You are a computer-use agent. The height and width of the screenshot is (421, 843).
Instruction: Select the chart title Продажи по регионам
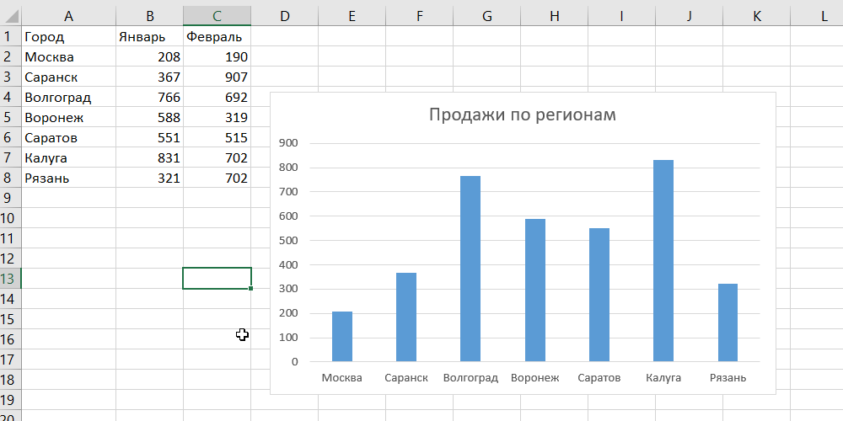522,115
